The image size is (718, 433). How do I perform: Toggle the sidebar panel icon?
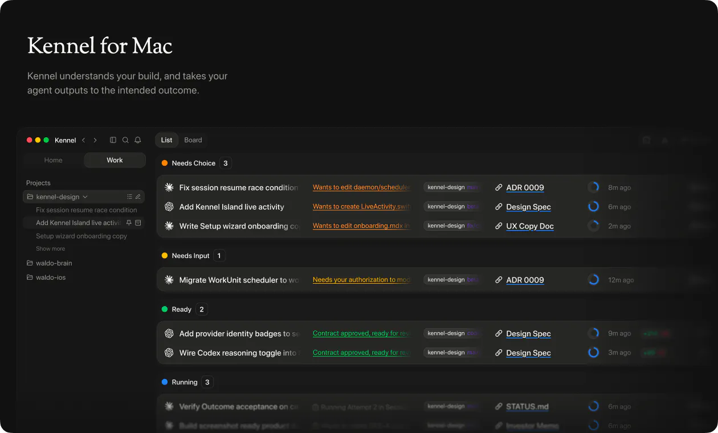tap(113, 140)
